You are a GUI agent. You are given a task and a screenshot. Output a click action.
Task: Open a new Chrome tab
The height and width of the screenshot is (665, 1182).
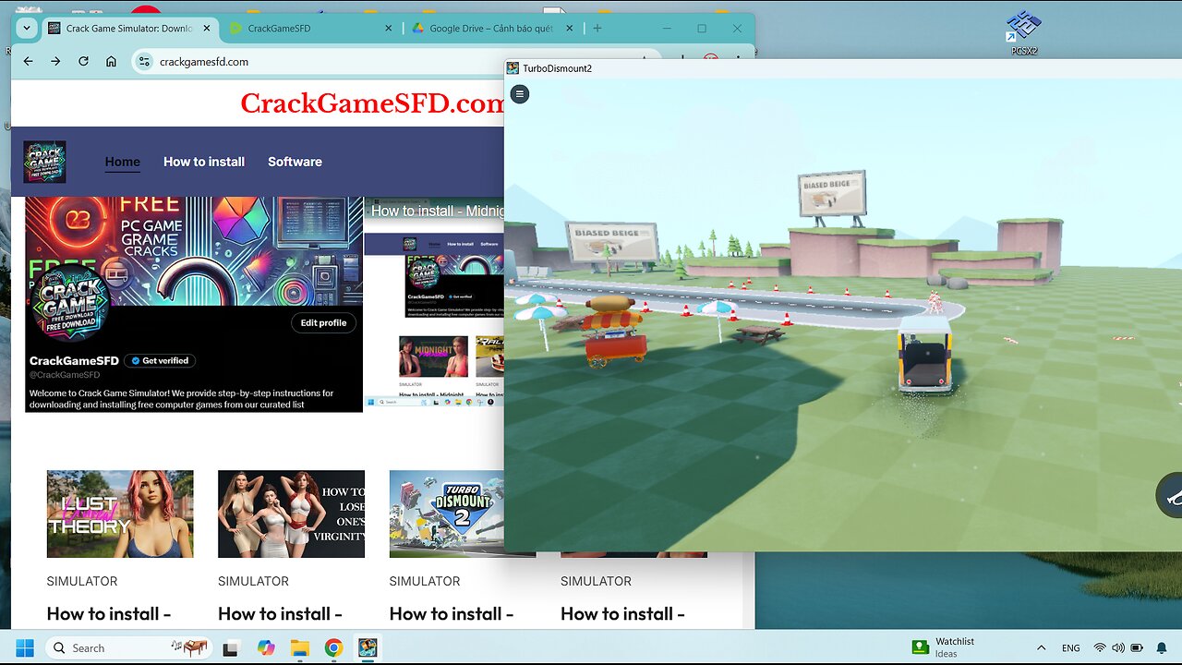(597, 29)
